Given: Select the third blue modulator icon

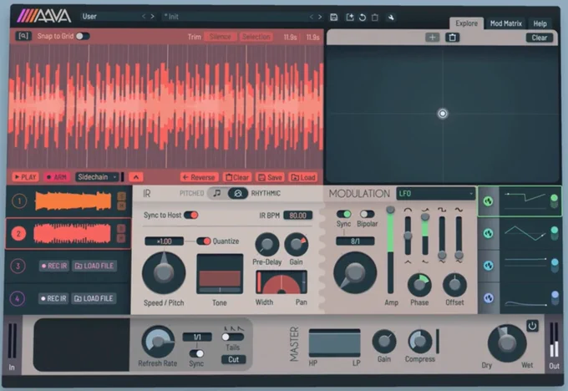Looking at the screenshot, I should (489, 266).
